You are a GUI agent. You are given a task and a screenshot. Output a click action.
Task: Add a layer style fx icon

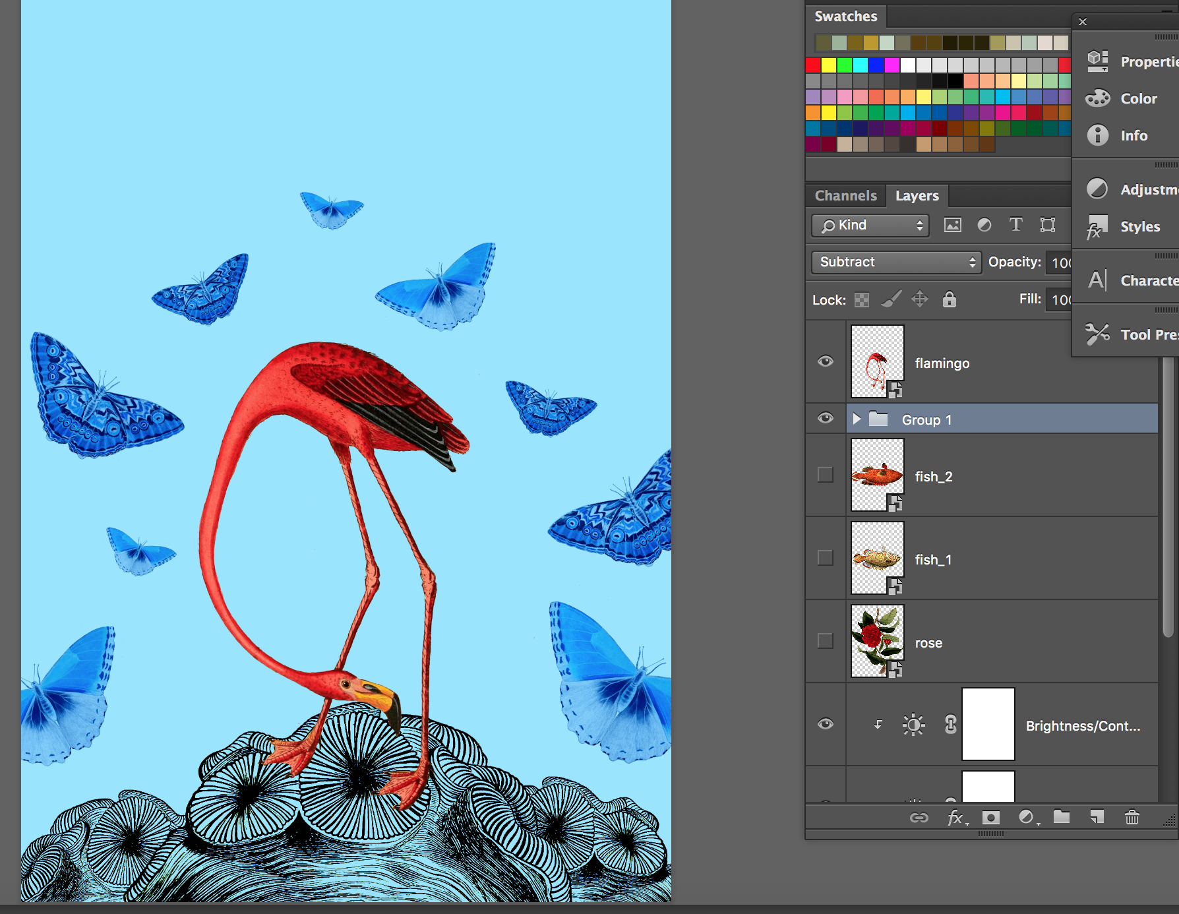pyautogui.click(x=957, y=818)
